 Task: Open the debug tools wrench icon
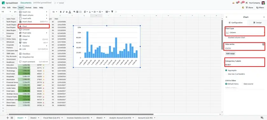pos(246,3)
